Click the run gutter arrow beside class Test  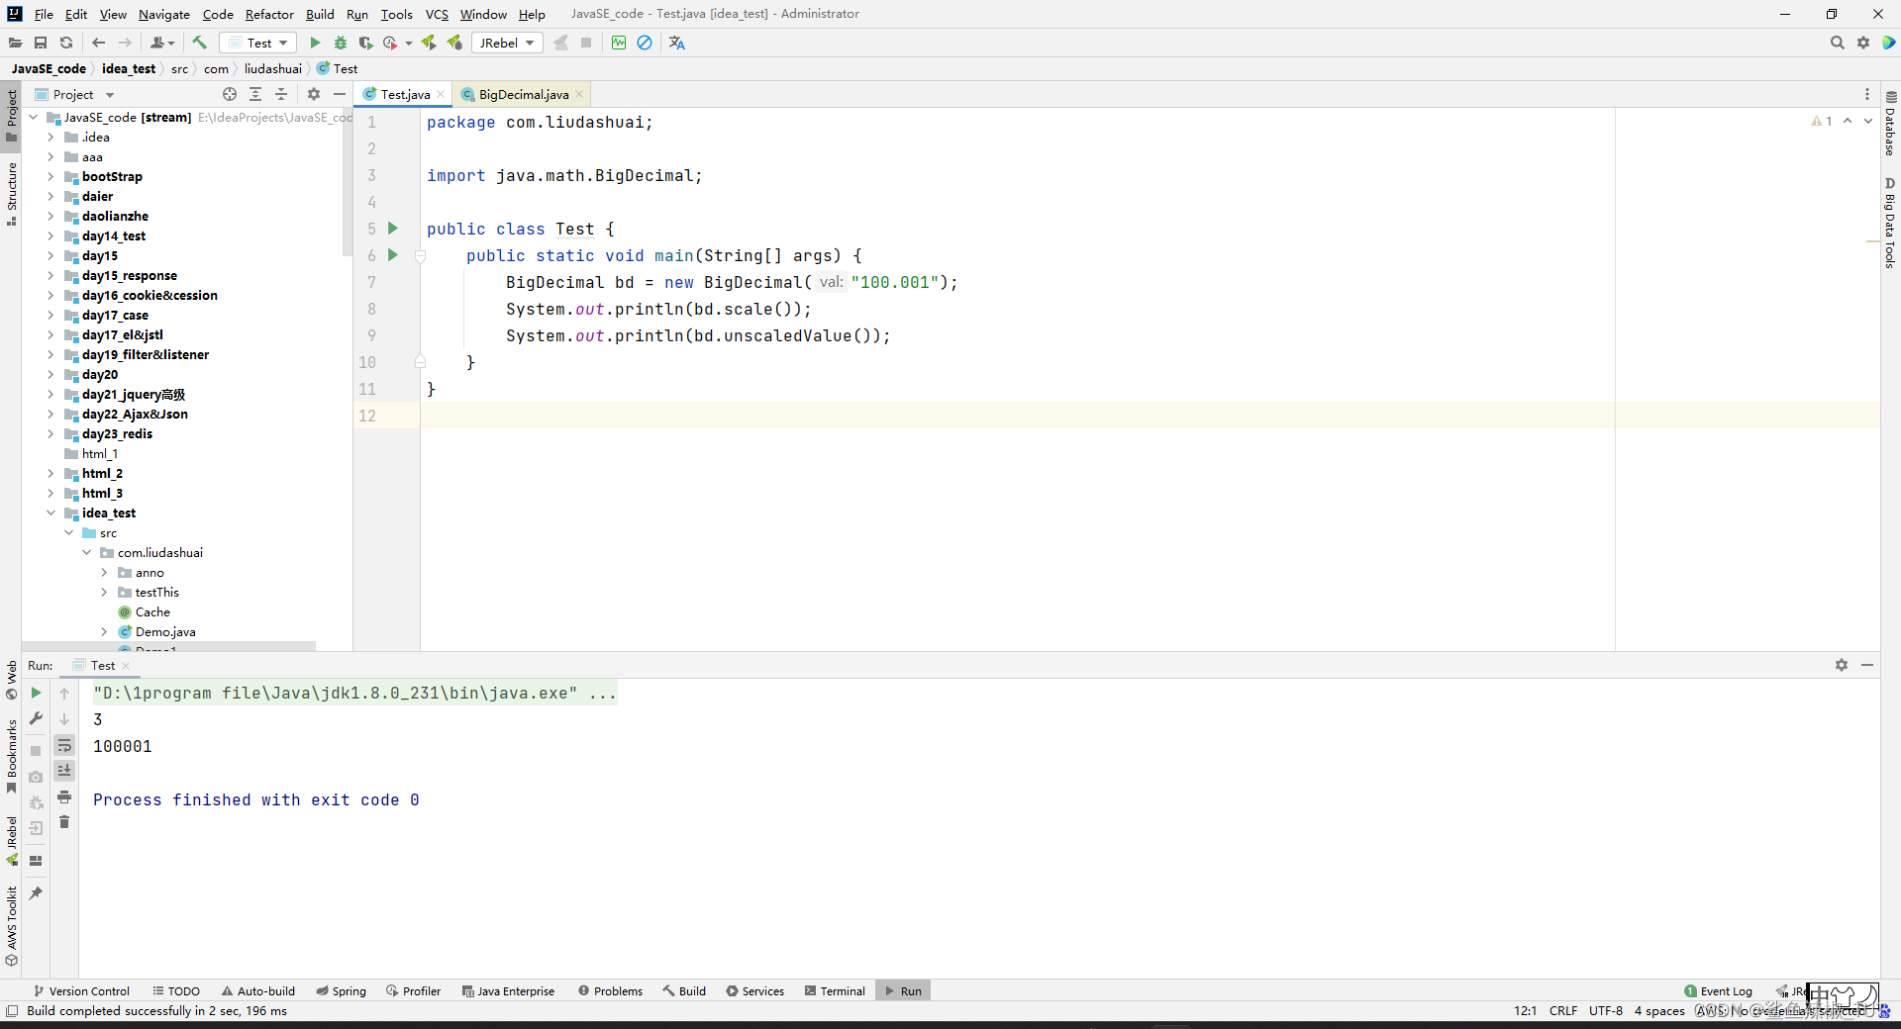coord(393,229)
